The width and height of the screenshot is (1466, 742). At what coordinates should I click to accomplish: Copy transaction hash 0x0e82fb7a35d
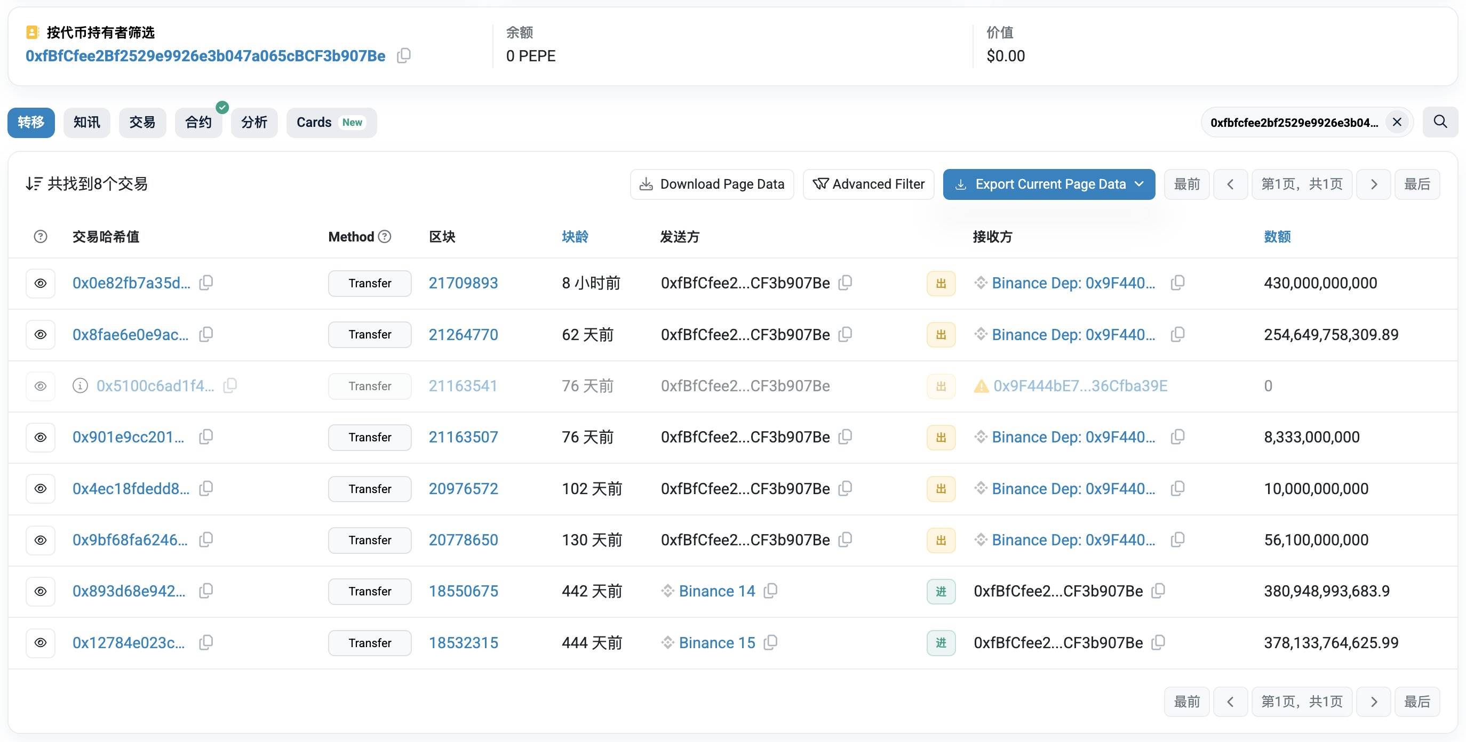[x=206, y=283]
